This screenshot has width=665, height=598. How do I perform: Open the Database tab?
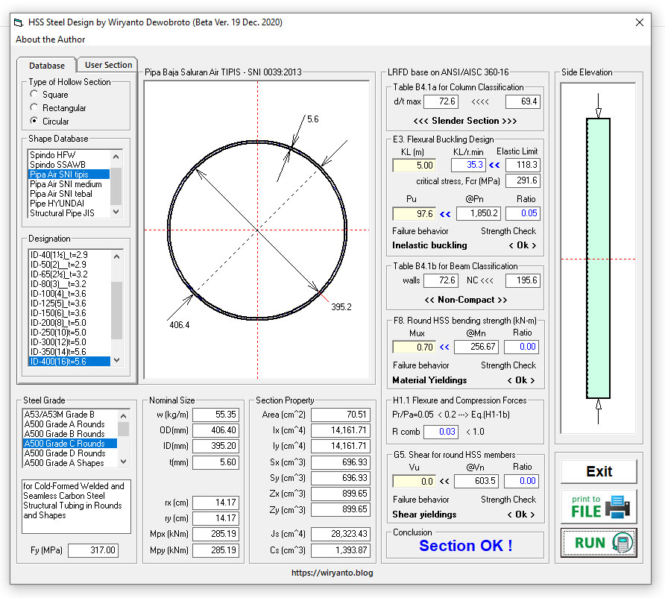point(47,66)
